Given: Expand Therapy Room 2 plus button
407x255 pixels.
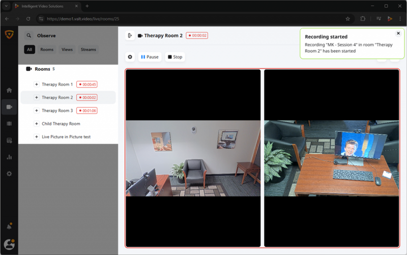Looking at the screenshot, I should pyautogui.click(x=36, y=97).
